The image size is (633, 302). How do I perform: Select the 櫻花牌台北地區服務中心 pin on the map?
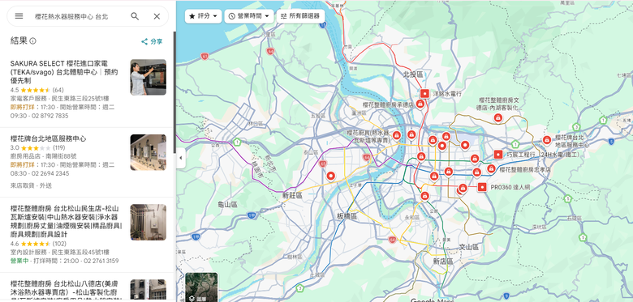point(547,140)
